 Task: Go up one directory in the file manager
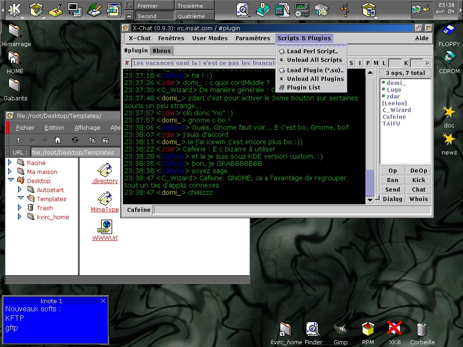click(18, 140)
